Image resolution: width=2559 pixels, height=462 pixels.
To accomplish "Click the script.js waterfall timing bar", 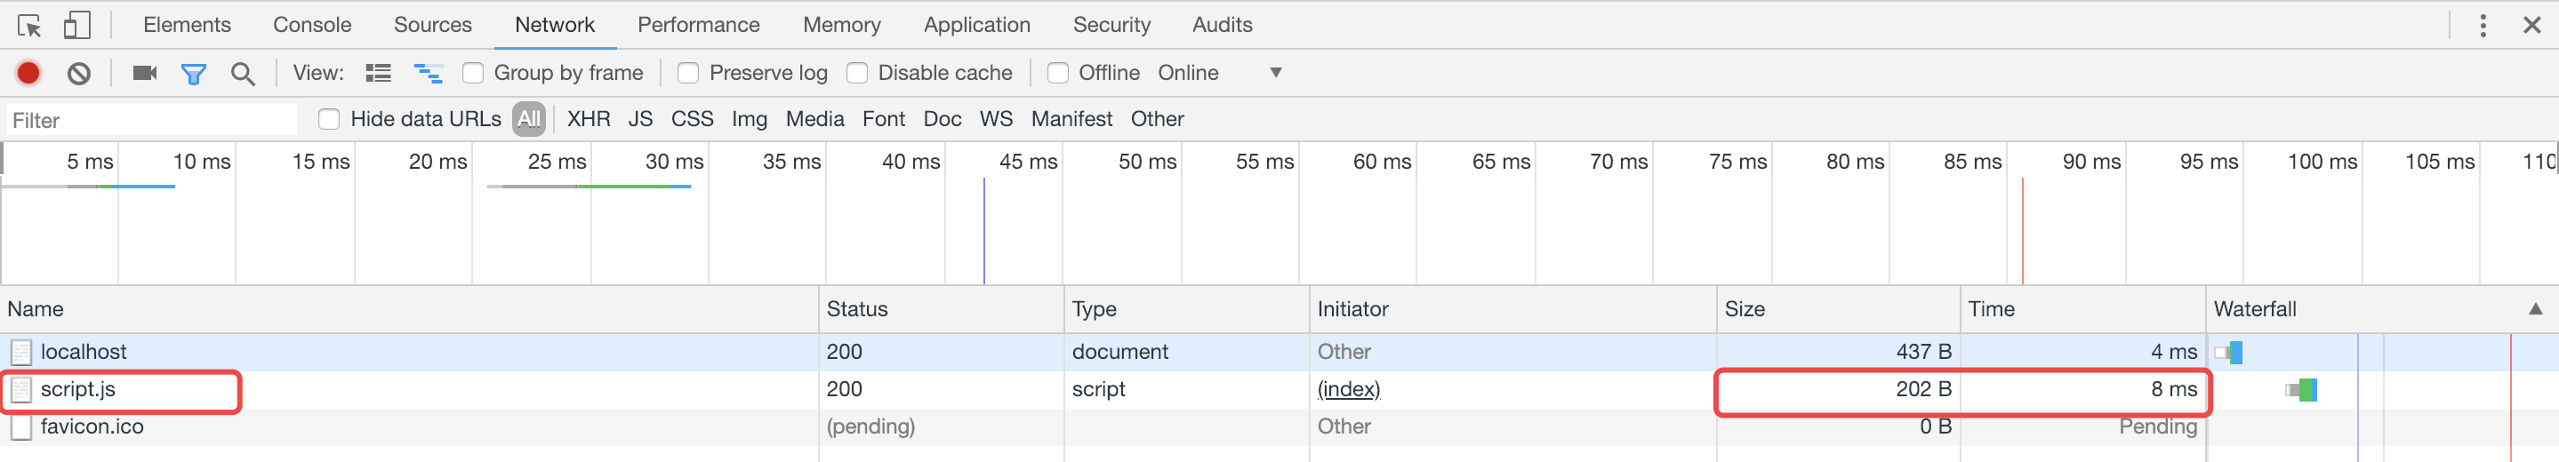I will pos(2302,389).
